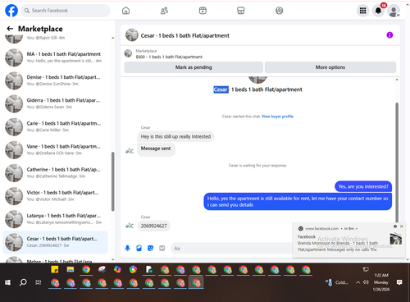Click the 'Message sent' bubble
The height and width of the screenshot is (302, 410).
(x=156, y=150)
